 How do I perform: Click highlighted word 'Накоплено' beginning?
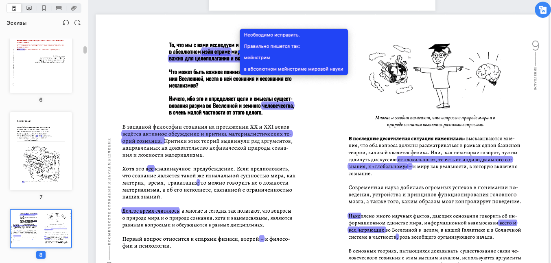354,216
